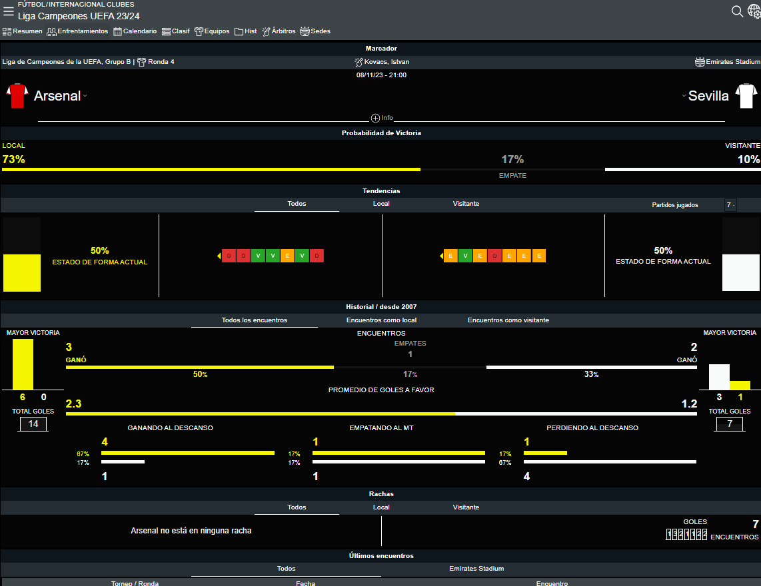
Task: Open Calendario from the navigation bar
Action: click(x=135, y=31)
